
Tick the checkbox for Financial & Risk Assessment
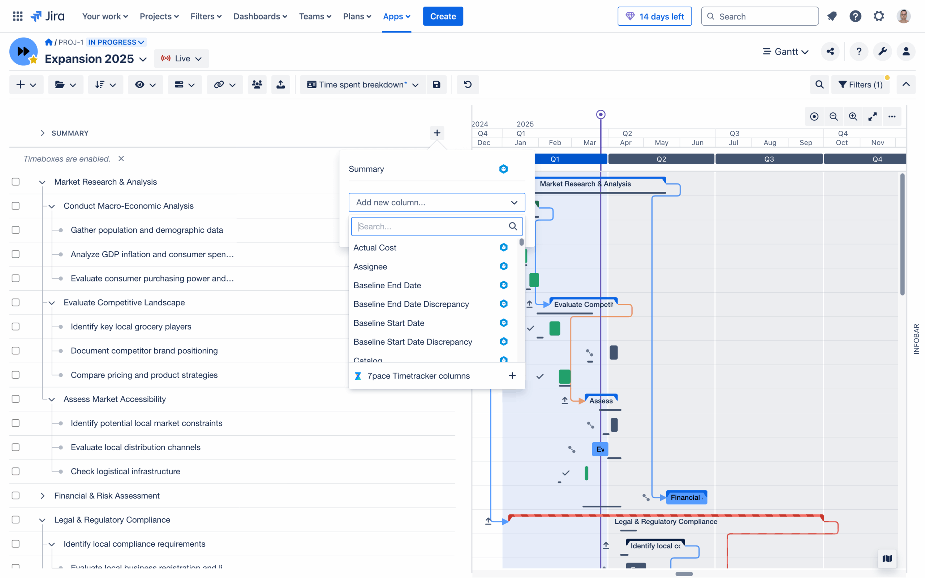click(x=15, y=495)
